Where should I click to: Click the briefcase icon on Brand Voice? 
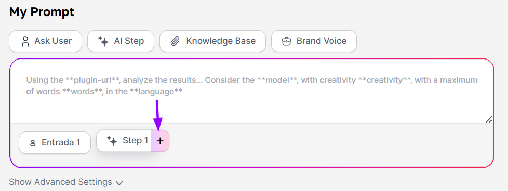(x=286, y=41)
